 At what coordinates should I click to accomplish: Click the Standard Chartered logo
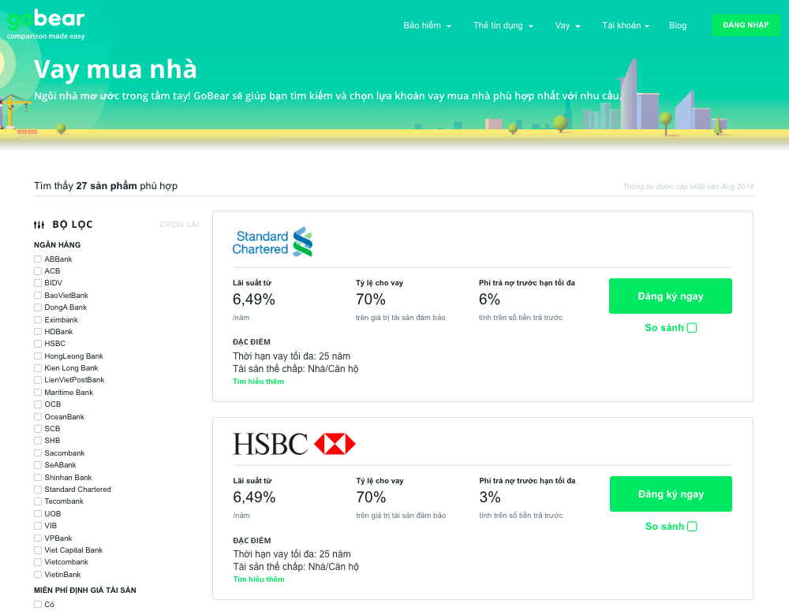point(272,242)
